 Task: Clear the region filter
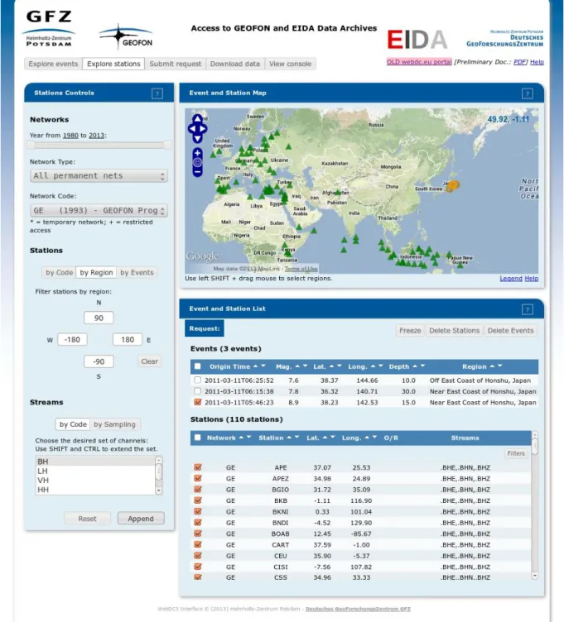click(149, 361)
